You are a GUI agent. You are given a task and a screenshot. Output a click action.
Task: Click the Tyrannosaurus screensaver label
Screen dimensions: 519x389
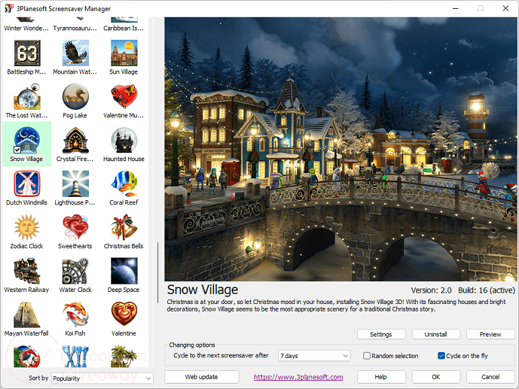tap(75, 28)
